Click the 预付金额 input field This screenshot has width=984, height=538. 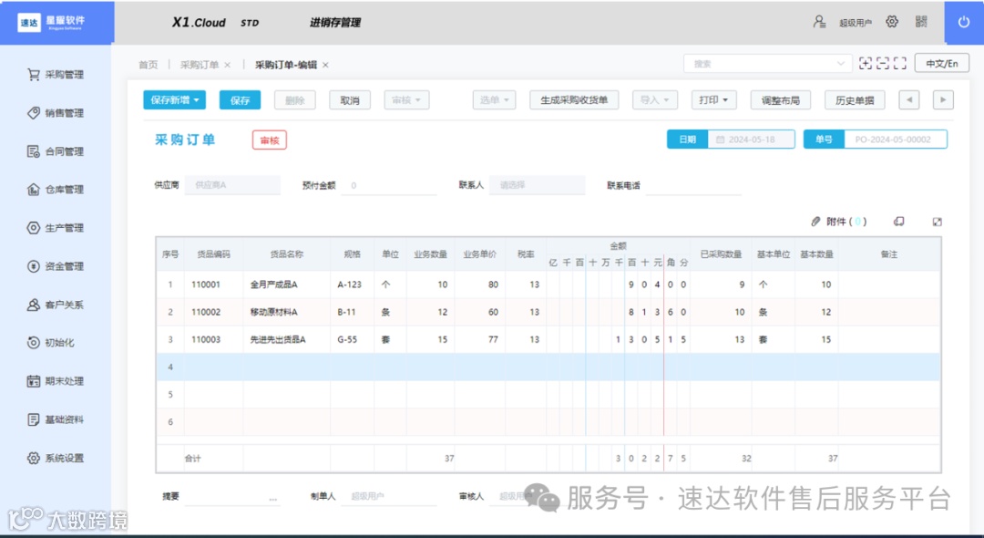388,185
